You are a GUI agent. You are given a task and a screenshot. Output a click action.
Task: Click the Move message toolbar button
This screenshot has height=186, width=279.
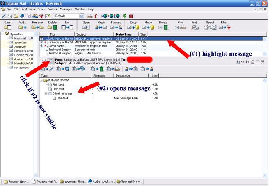point(148,25)
